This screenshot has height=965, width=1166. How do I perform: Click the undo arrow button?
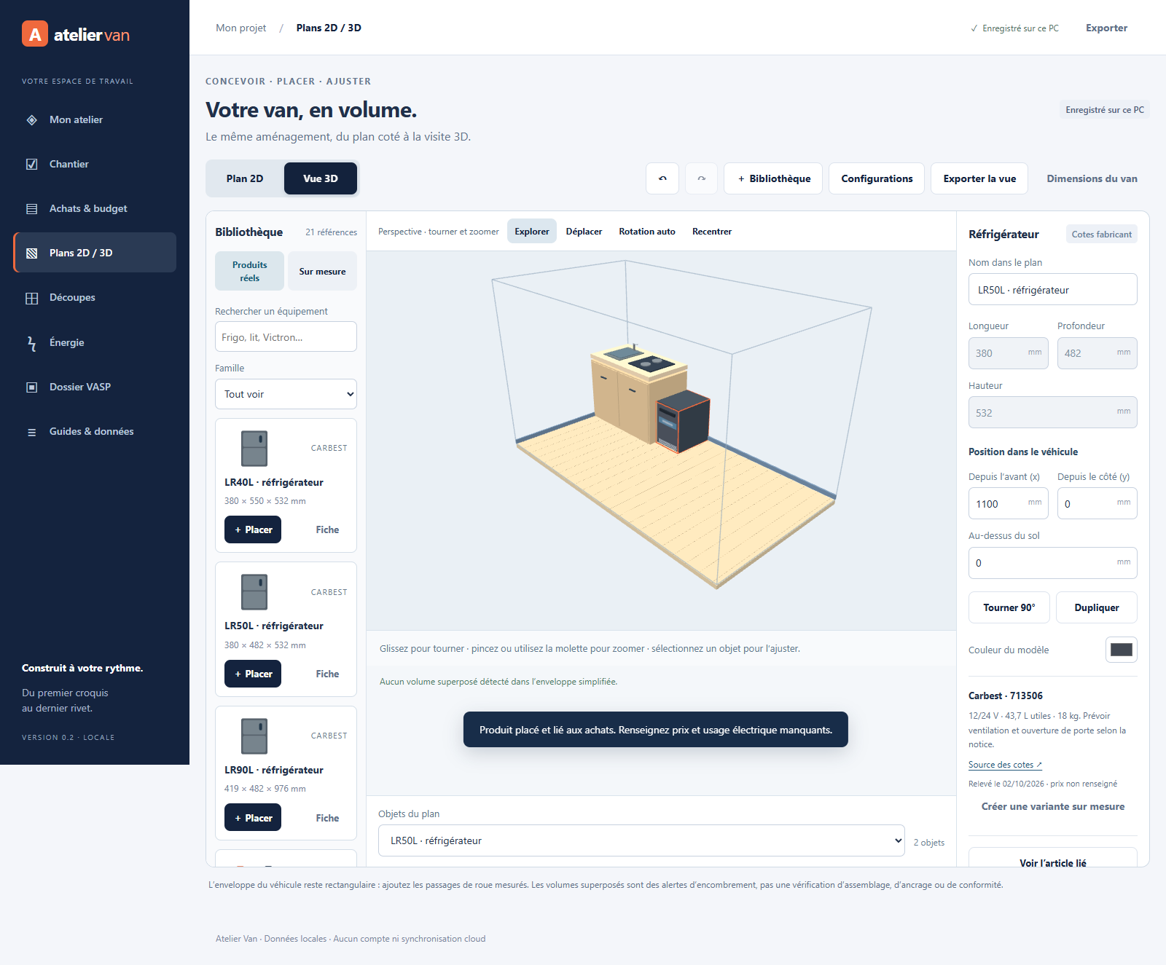coord(662,178)
